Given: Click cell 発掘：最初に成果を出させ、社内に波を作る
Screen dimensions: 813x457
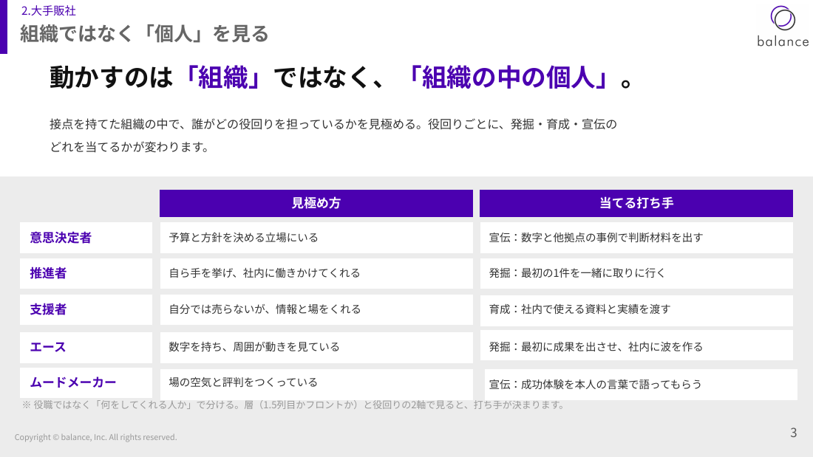Looking at the screenshot, I should 636,346.
